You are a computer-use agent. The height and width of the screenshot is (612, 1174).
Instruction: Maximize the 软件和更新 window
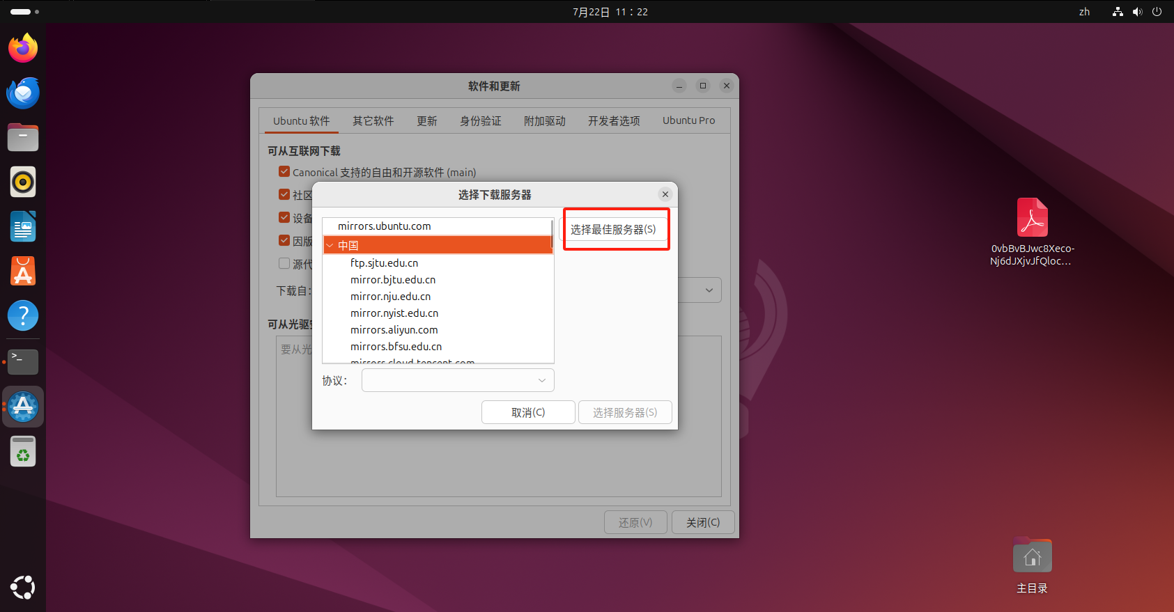pyautogui.click(x=703, y=86)
